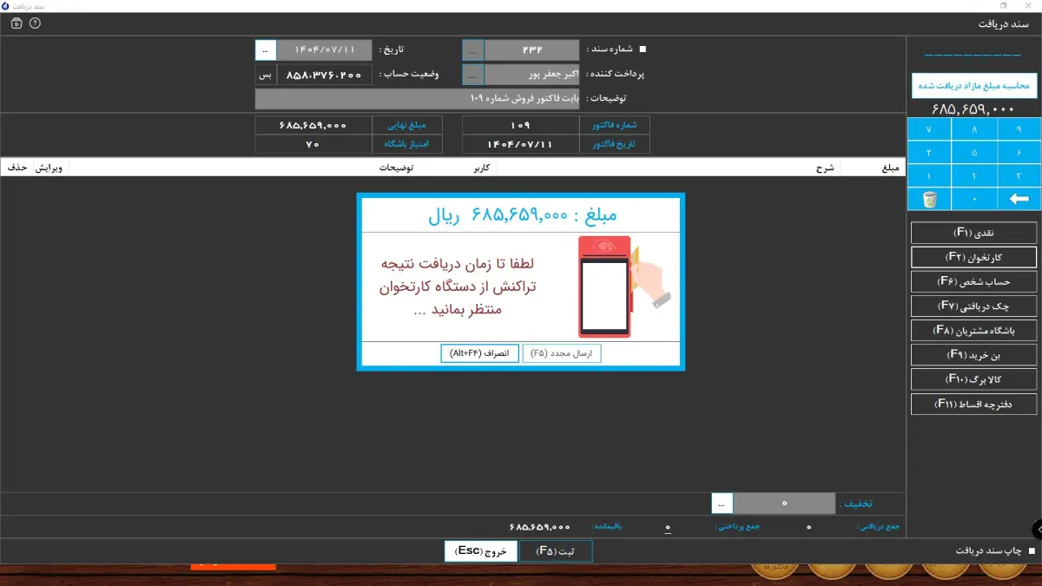Open the date picker ellipsis button
Image resolution: width=1042 pixels, height=586 pixels.
click(266, 50)
